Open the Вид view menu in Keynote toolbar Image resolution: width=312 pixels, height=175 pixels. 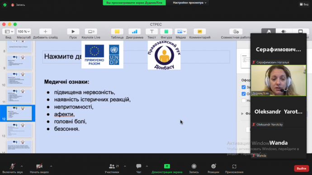click(9, 32)
